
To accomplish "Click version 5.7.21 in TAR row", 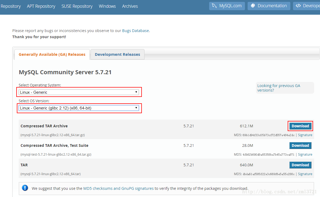I will point(189,165).
